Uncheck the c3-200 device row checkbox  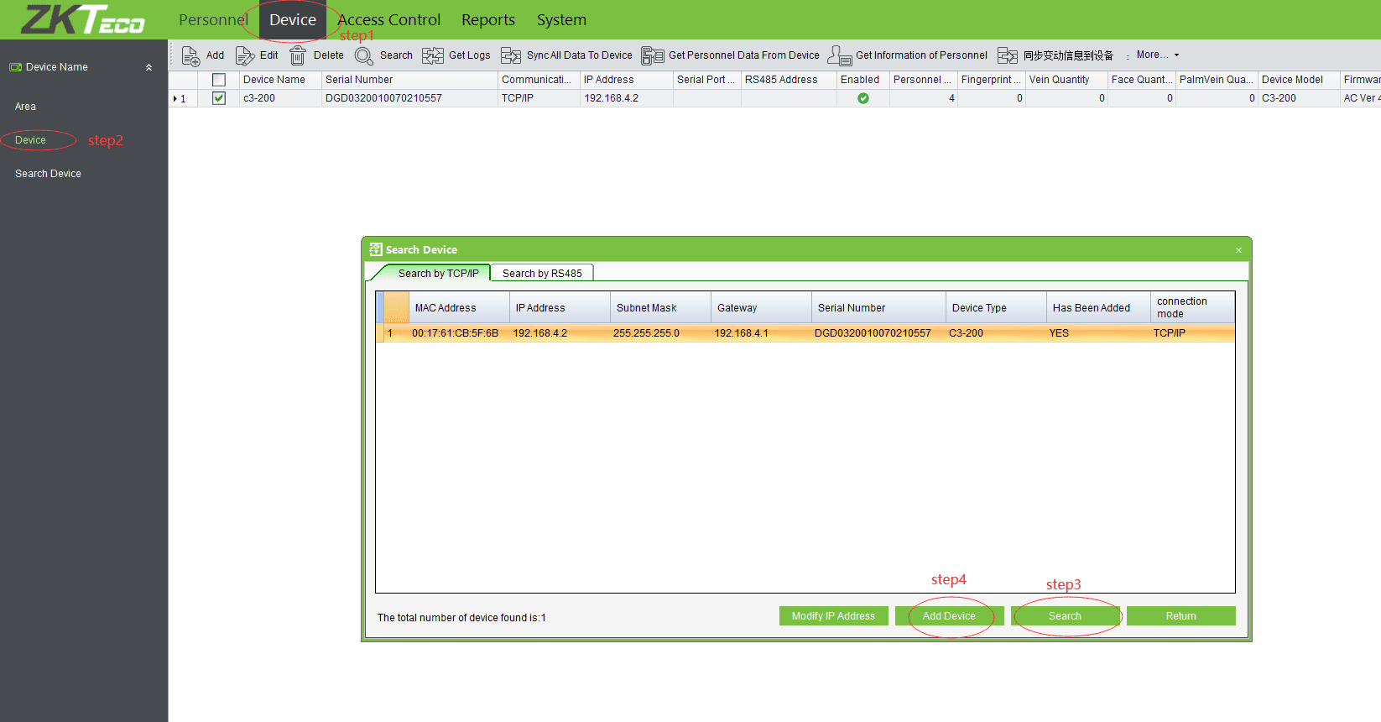pyautogui.click(x=219, y=98)
